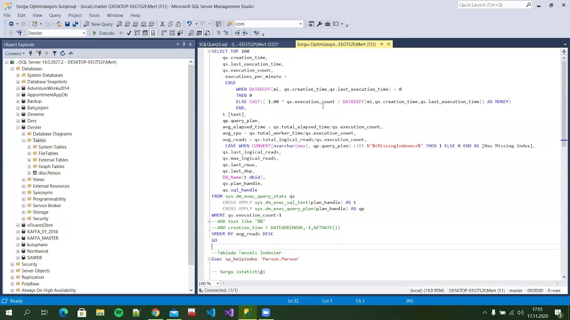Select the Server Objects tree node
This screenshot has height=320, width=570.
point(36,271)
